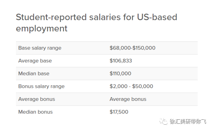Image resolution: width=213 pixels, height=131 pixels.
Task: Click the $106,833 average base value
Action: coord(121,61)
